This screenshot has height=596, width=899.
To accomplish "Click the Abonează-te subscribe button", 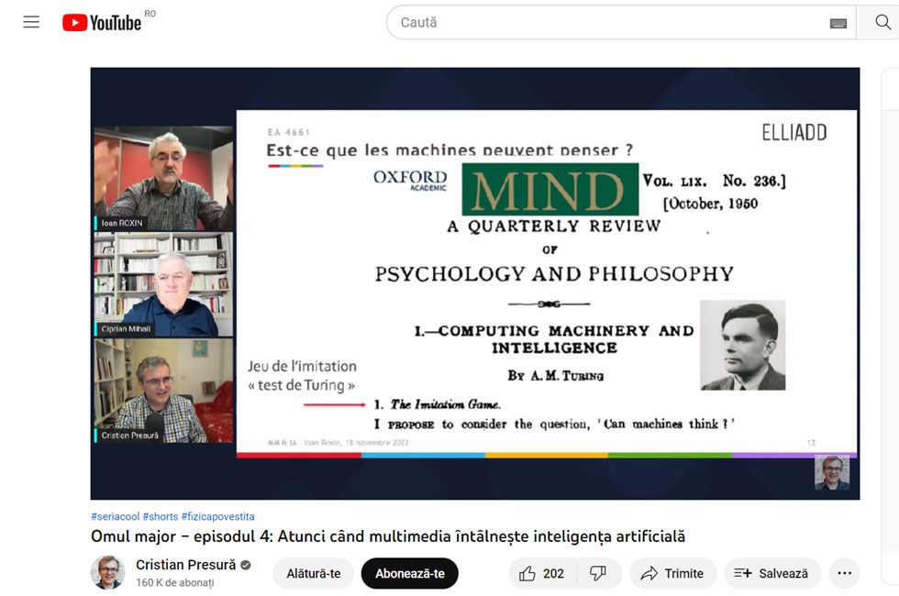I will click(x=410, y=573).
